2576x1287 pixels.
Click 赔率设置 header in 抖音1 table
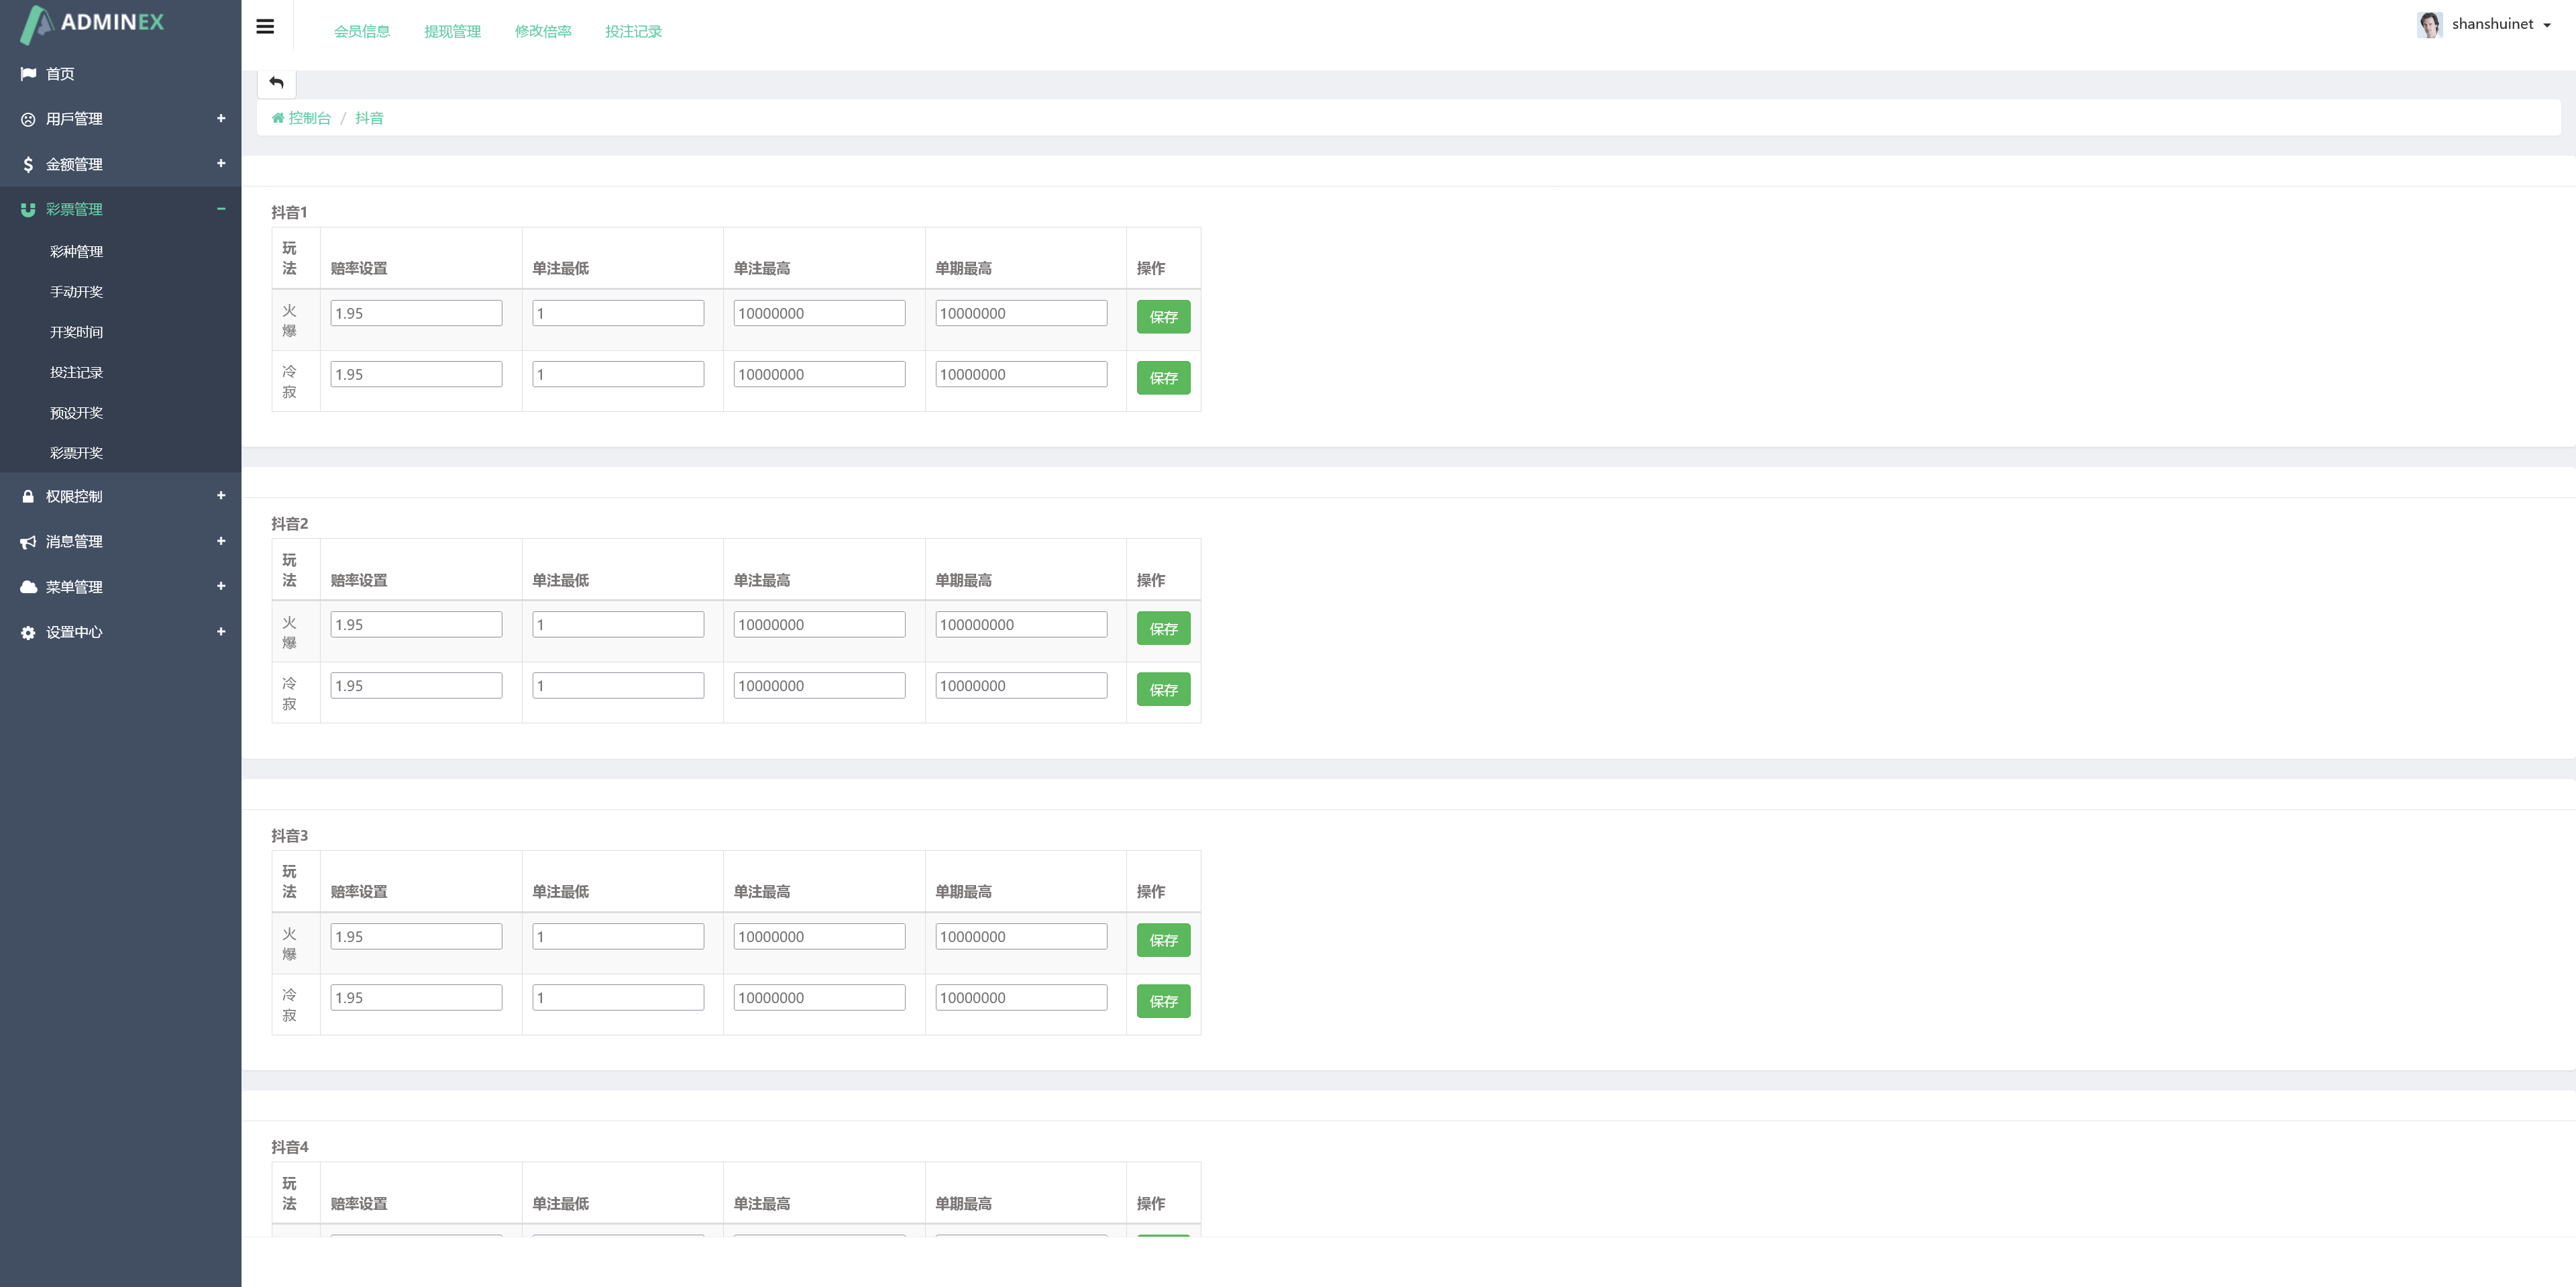coord(359,268)
